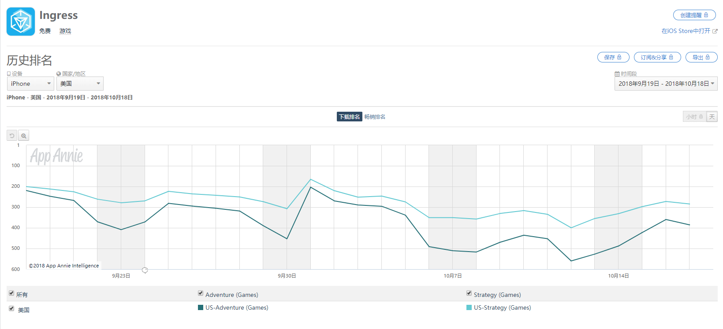Click the 游戏 category link
This screenshot has width=723, height=329.
65,31
